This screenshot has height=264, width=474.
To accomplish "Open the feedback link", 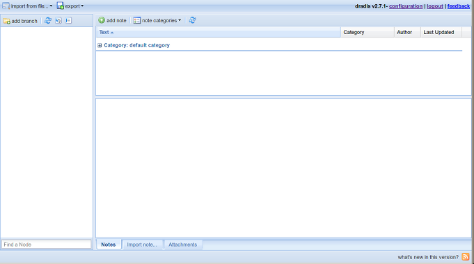I will click(459, 6).
